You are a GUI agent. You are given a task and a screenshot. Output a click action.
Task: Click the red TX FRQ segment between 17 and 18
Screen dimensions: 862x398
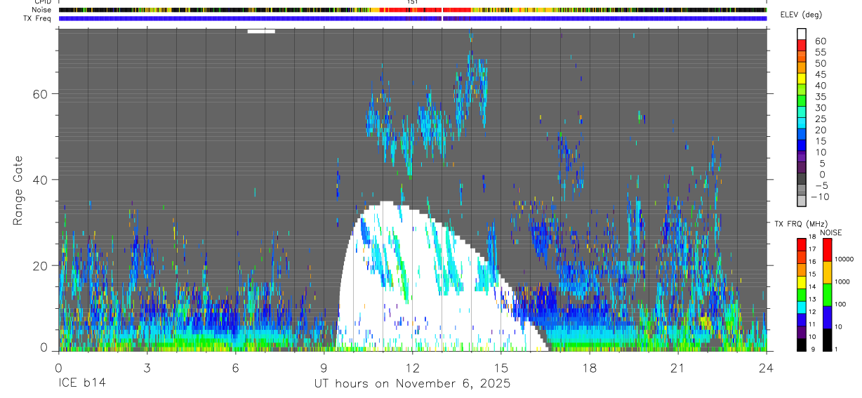802,244
